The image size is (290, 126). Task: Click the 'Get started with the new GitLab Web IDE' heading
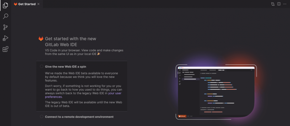[71, 41]
